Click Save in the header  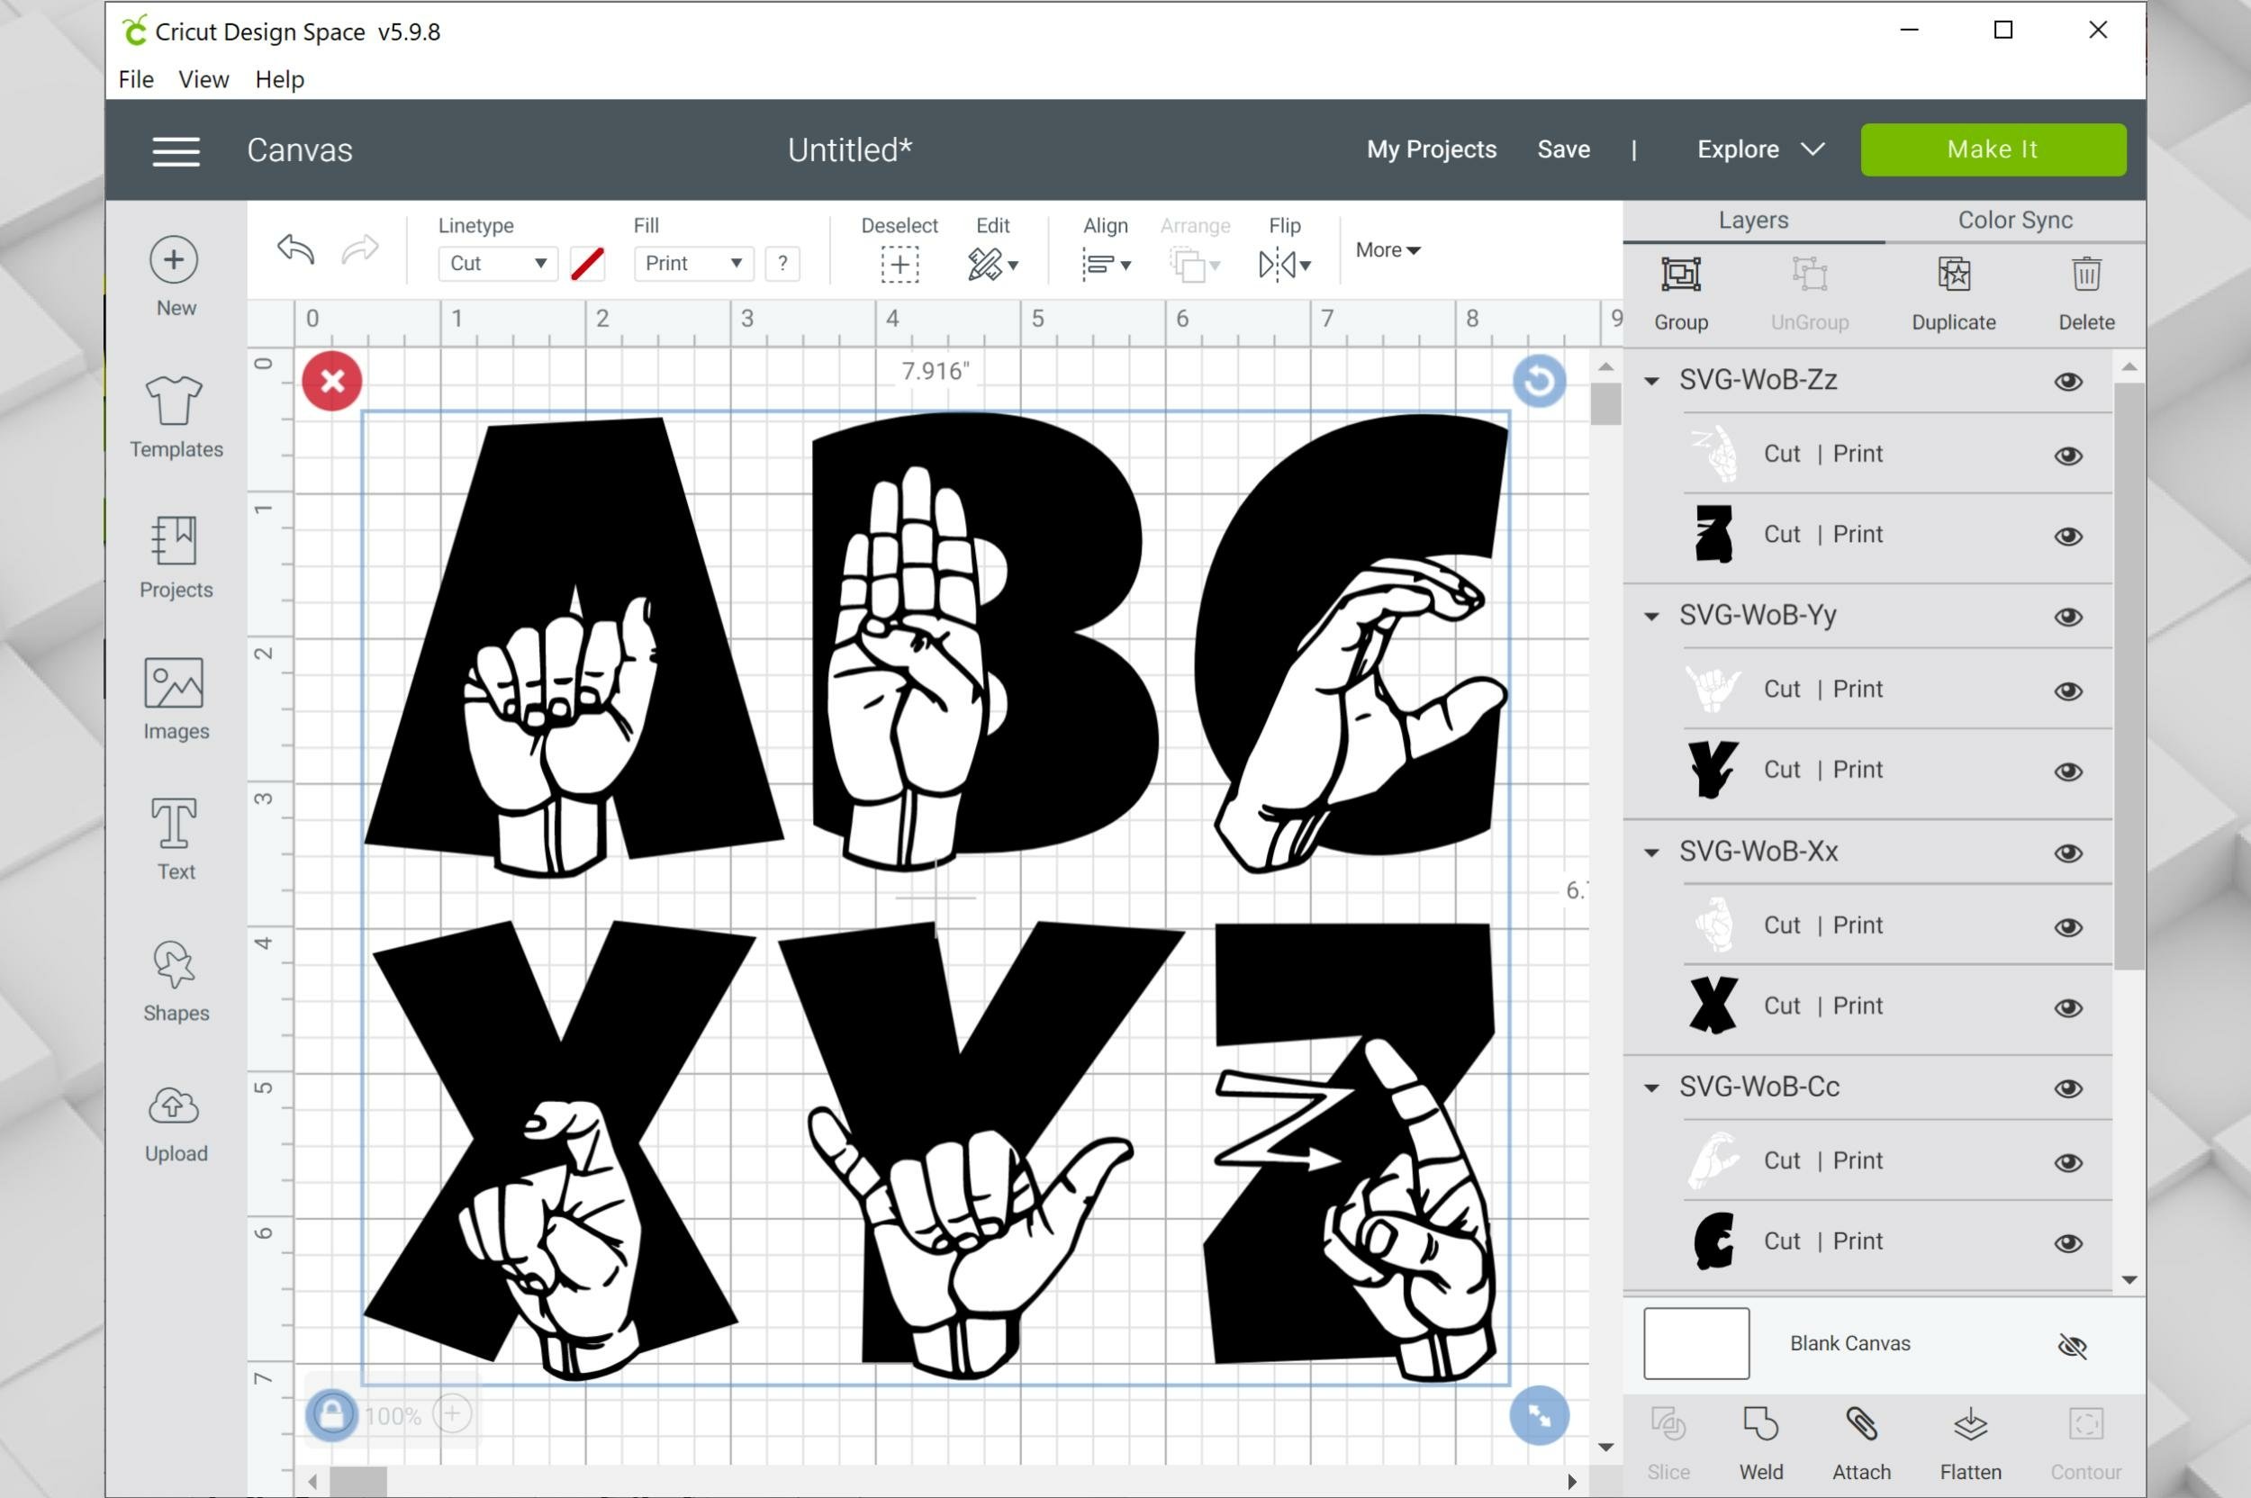1563,149
